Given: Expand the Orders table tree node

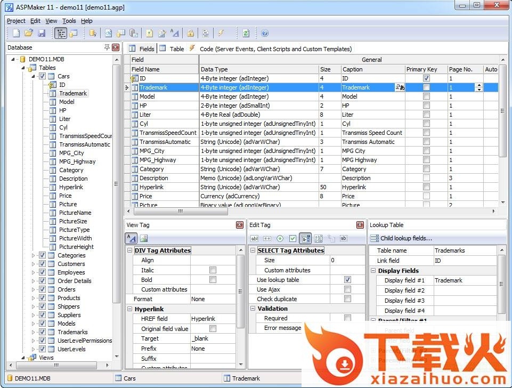Looking at the screenshot, I should (x=33, y=289).
